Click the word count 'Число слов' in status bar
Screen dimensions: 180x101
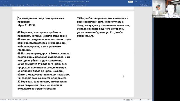coord(13,100)
